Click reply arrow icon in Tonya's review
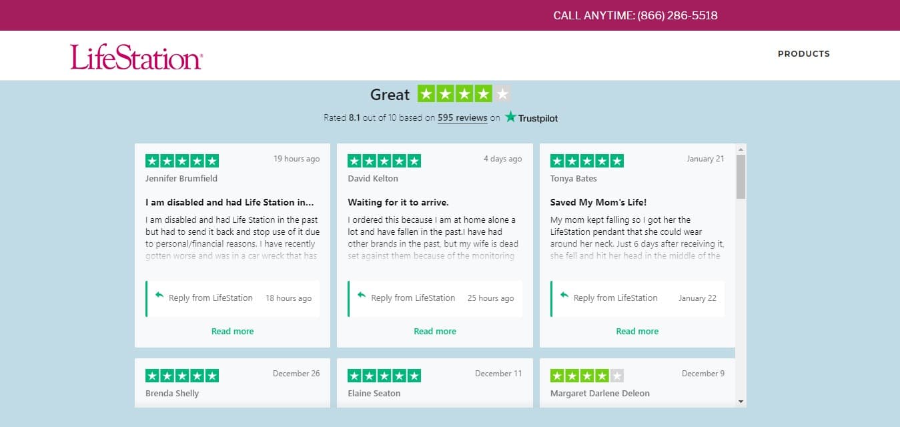Viewport: 900px width, 427px height. pos(564,295)
